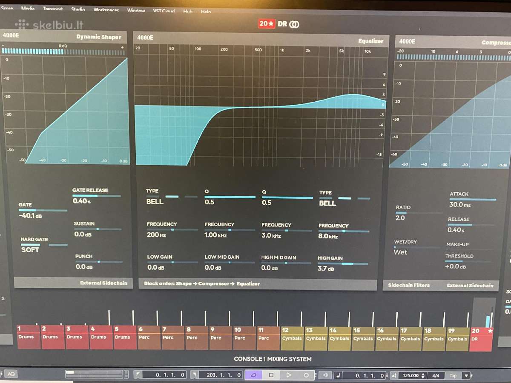
Task: Click the compressor THRESHOLD slider
Action: click(x=469, y=261)
